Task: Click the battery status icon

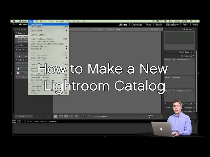Action: [x=166, y=21]
